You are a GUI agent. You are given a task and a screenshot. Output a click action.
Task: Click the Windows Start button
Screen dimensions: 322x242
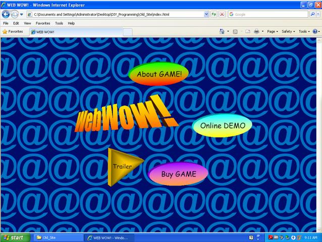coord(15,237)
